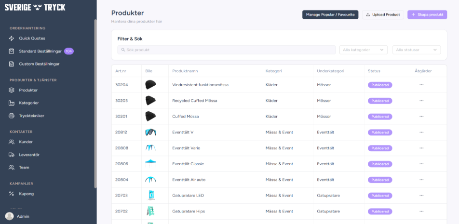
Task: Click 104 badge on Standard Beställningar
Action: (x=69, y=51)
